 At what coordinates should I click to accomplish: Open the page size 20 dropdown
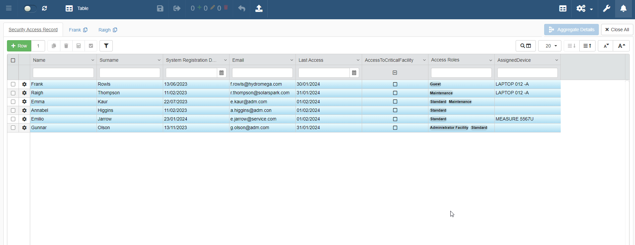click(550, 46)
